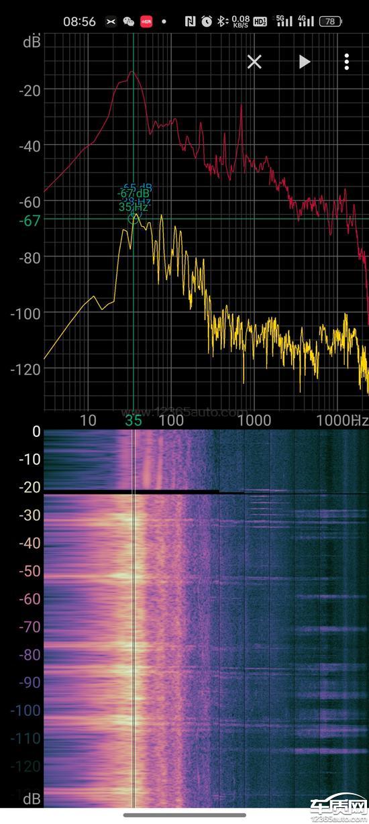Viewport: 369px width, 824px height.
Task: Tap the NFC status icon
Action: 191,21
